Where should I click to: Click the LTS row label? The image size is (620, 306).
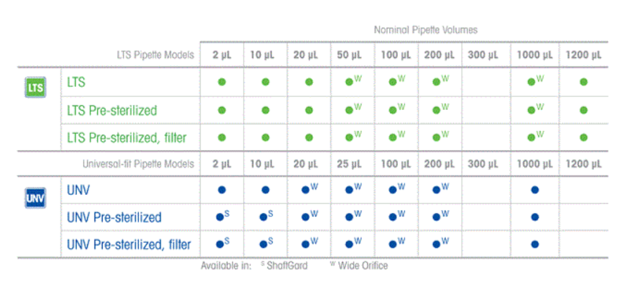(76, 82)
